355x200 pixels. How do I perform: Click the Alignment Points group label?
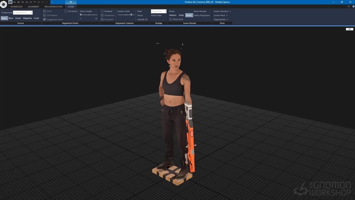pos(70,23)
